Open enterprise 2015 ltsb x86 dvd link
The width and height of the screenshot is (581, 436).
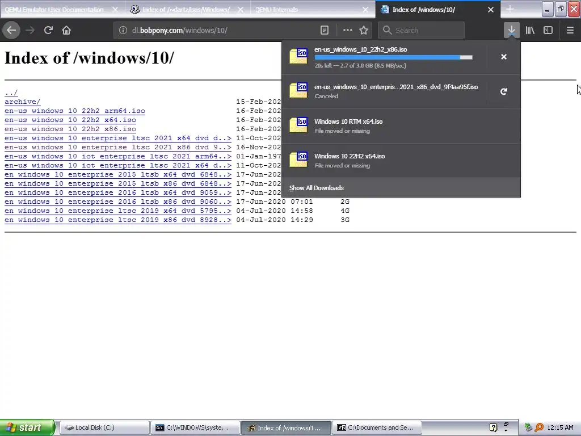coord(118,183)
